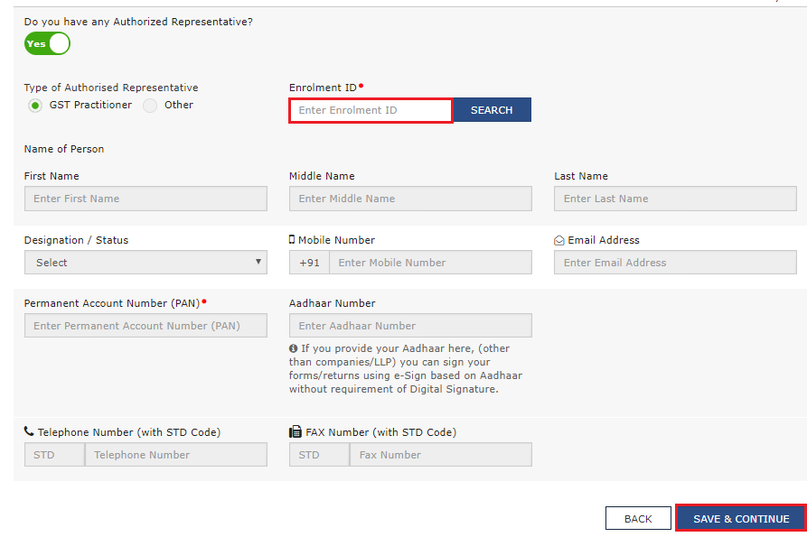
Task: Click into the First Name field
Action: pos(145,199)
